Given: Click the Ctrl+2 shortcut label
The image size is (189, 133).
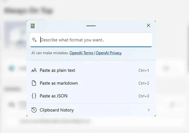Looking at the screenshot, I should coord(144,83).
